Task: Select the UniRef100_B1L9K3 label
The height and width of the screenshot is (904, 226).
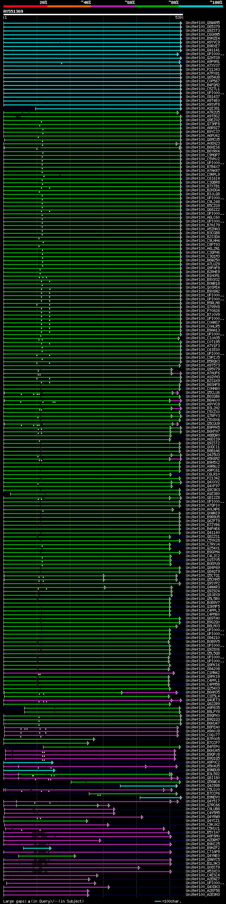Action: [203, 864]
